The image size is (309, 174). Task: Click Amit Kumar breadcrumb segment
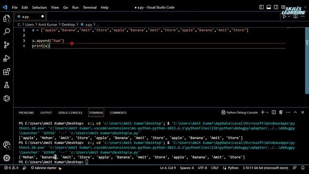pos(48,25)
